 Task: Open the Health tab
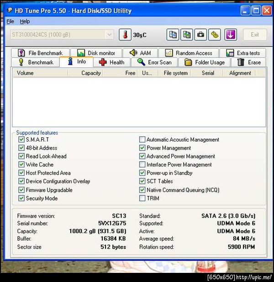pyautogui.click(x=111, y=62)
